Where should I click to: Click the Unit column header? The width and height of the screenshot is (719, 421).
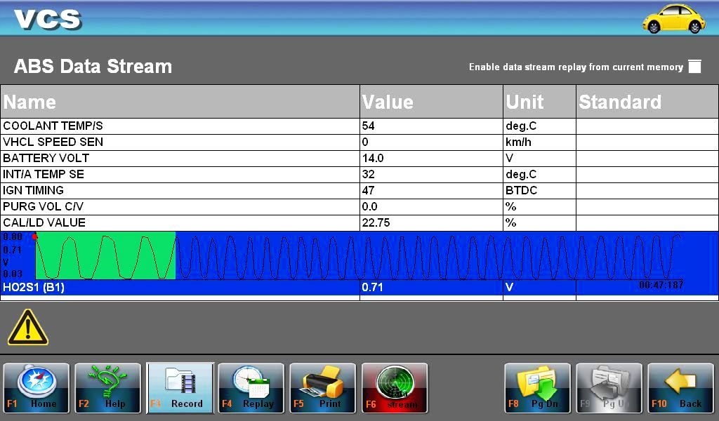pyautogui.click(x=539, y=102)
